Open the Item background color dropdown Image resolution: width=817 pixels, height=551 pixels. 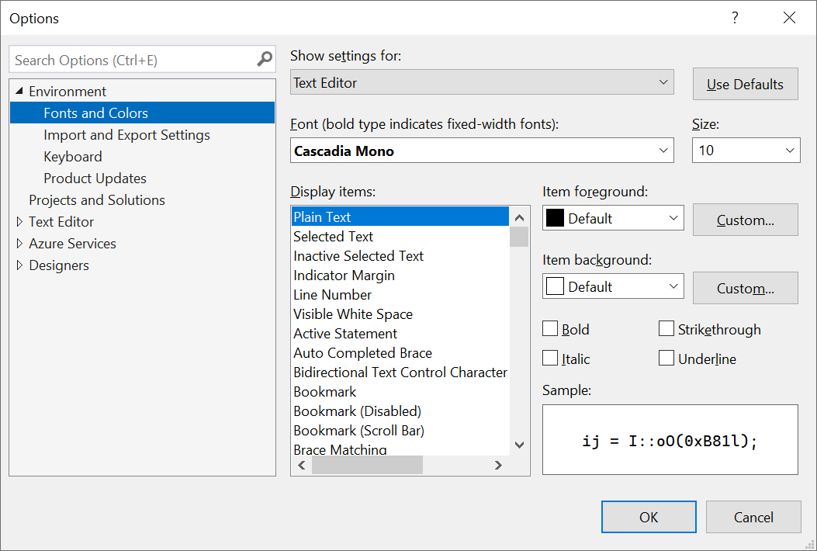pyautogui.click(x=613, y=286)
